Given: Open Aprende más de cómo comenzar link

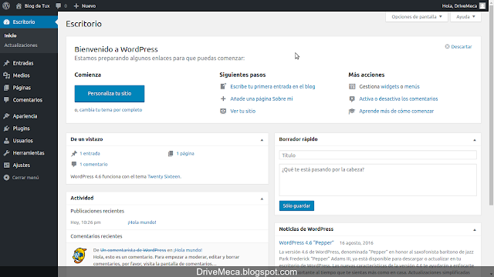Looking at the screenshot, I should pos(396,111).
